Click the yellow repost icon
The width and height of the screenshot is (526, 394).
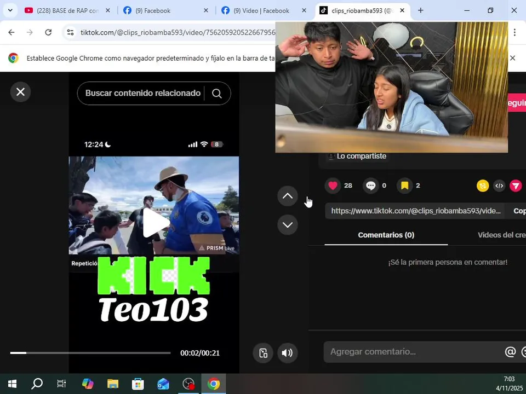click(483, 186)
